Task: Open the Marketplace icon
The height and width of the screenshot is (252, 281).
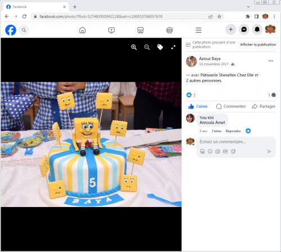Action: (140, 30)
